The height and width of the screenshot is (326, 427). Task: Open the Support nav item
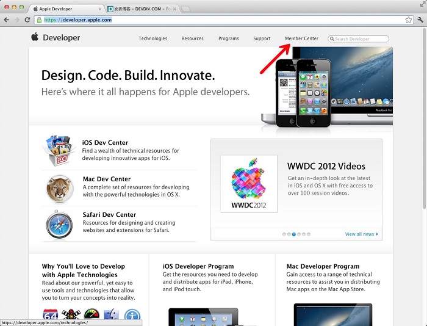[262, 38]
